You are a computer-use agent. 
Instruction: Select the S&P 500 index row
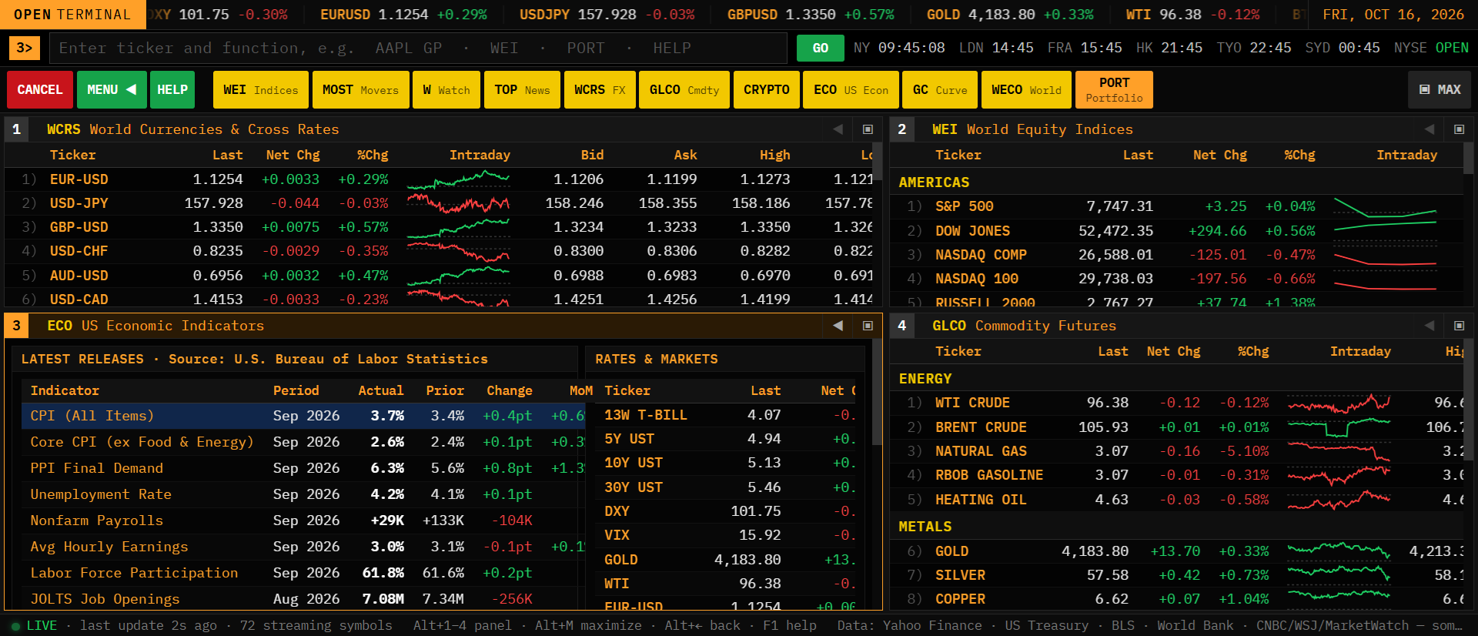pyautogui.click(x=1177, y=206)
